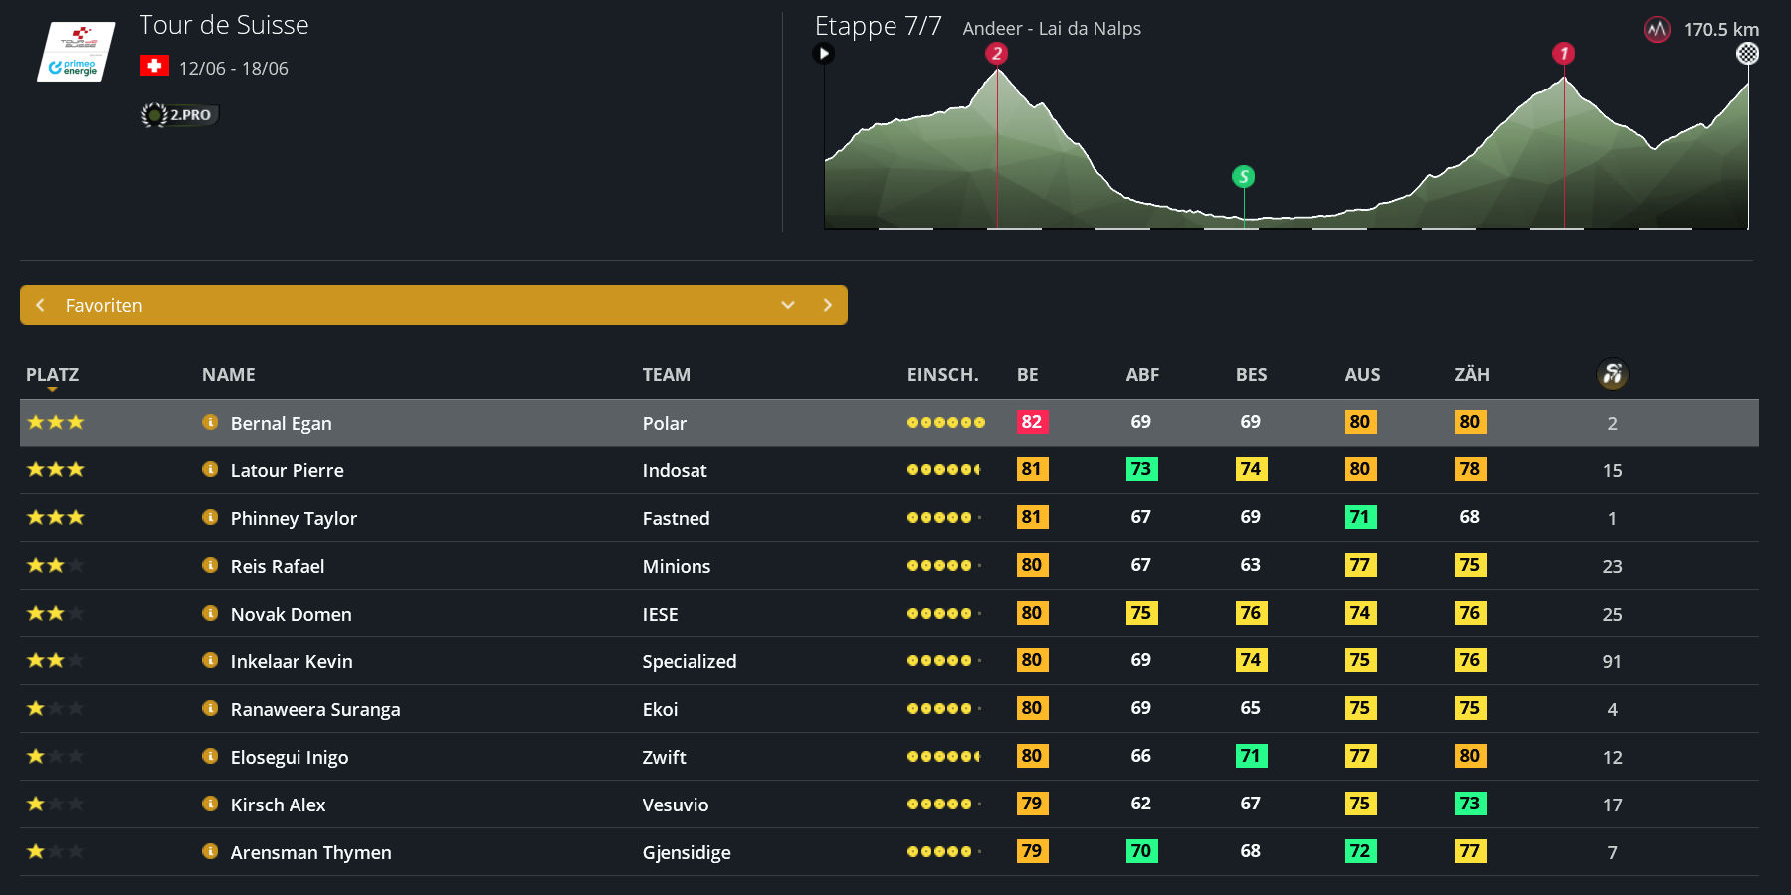The image size is (1791, 895).
Task: Select the category 2 climb marker
Action: pos(997,54)
